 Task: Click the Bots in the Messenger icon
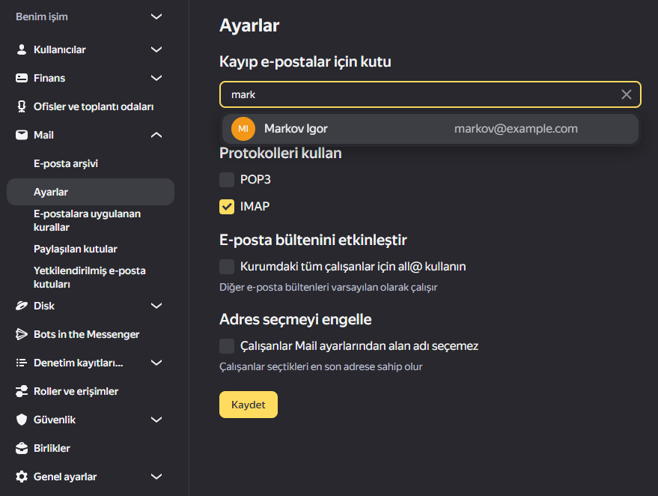tap(22, 334)
